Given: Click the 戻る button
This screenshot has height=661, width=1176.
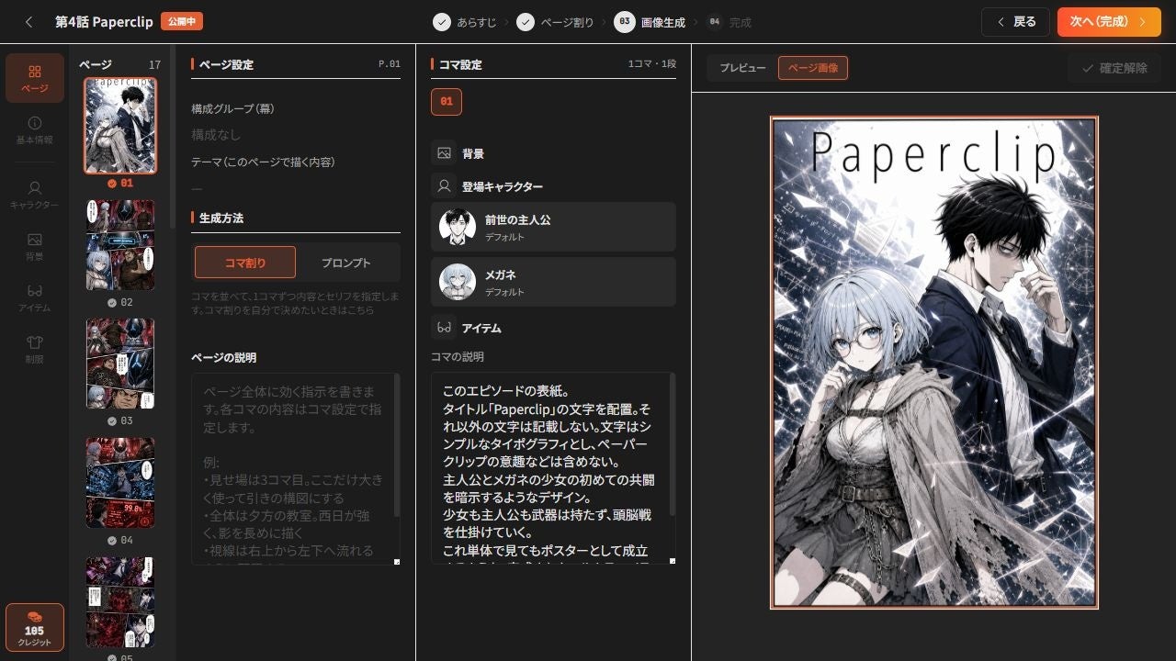Looking at the screenshot, I should tap(1015, 22).
